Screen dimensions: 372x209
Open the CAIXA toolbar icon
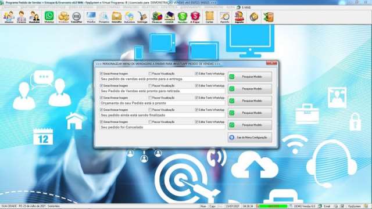click(170, 17)
